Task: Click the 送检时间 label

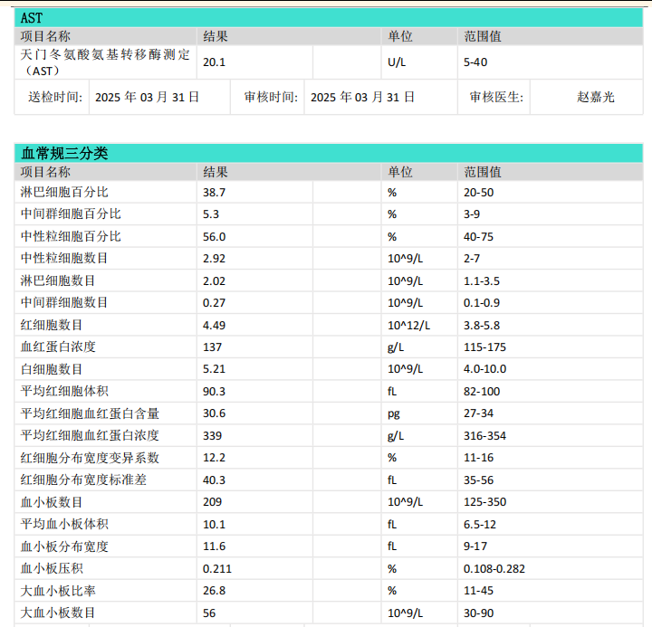Action: point(54,97)
